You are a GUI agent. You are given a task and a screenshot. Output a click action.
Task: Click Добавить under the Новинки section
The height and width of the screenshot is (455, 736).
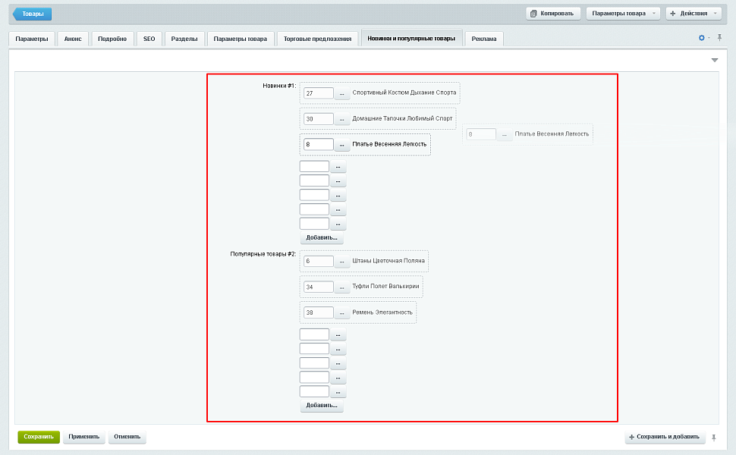coord(322,237)
